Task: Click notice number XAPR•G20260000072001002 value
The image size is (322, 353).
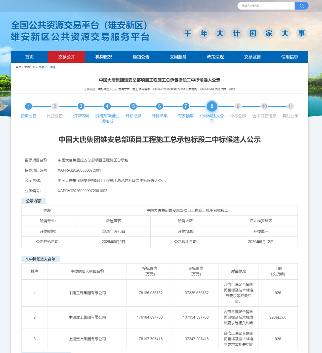Action: [x=82, y=191]
